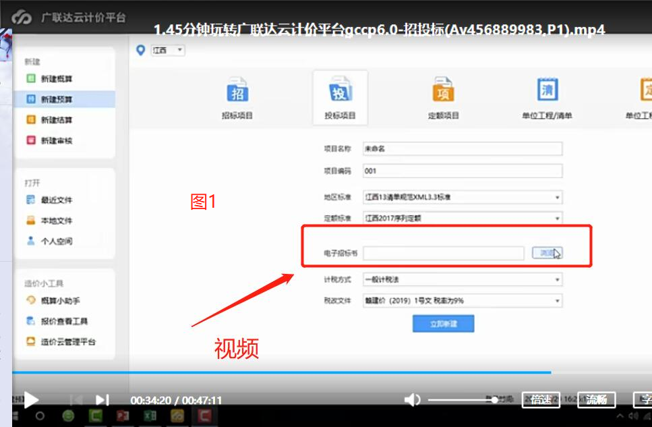Expand the 地区标准 dropdown

click(463, 197)
